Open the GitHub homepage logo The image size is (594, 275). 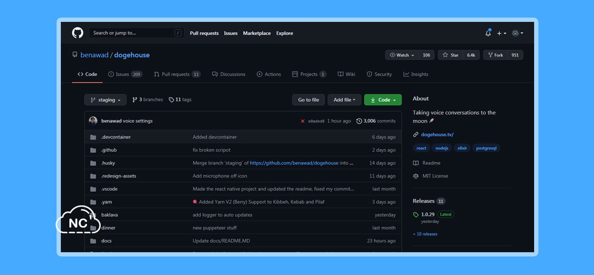tap(77, 33)
